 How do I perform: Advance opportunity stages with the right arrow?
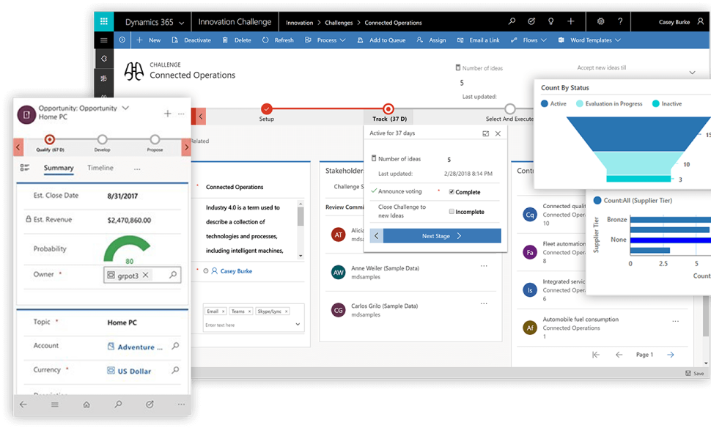pyautogui.click(x=186, y=147)
